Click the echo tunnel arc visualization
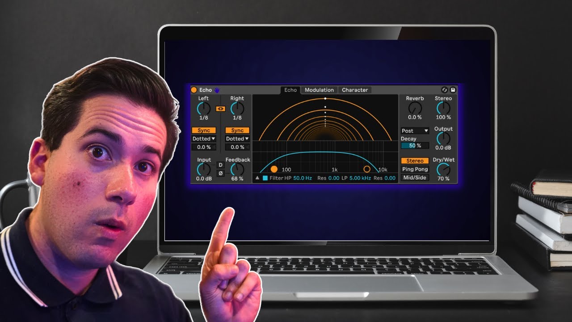This screenshot has width=572, height=322. tap(325, 118)
